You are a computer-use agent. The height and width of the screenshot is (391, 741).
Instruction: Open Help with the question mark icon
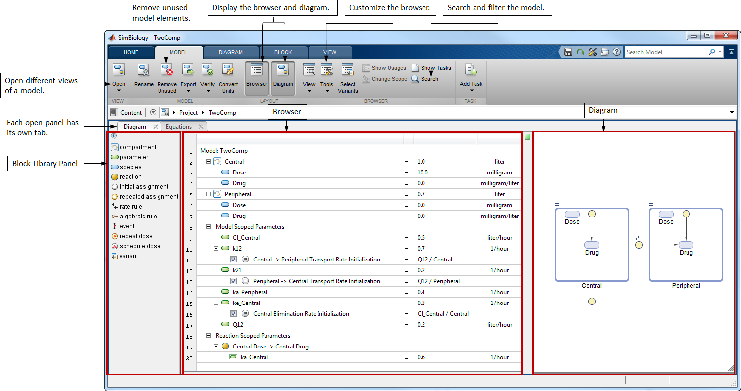coord(617,52)
